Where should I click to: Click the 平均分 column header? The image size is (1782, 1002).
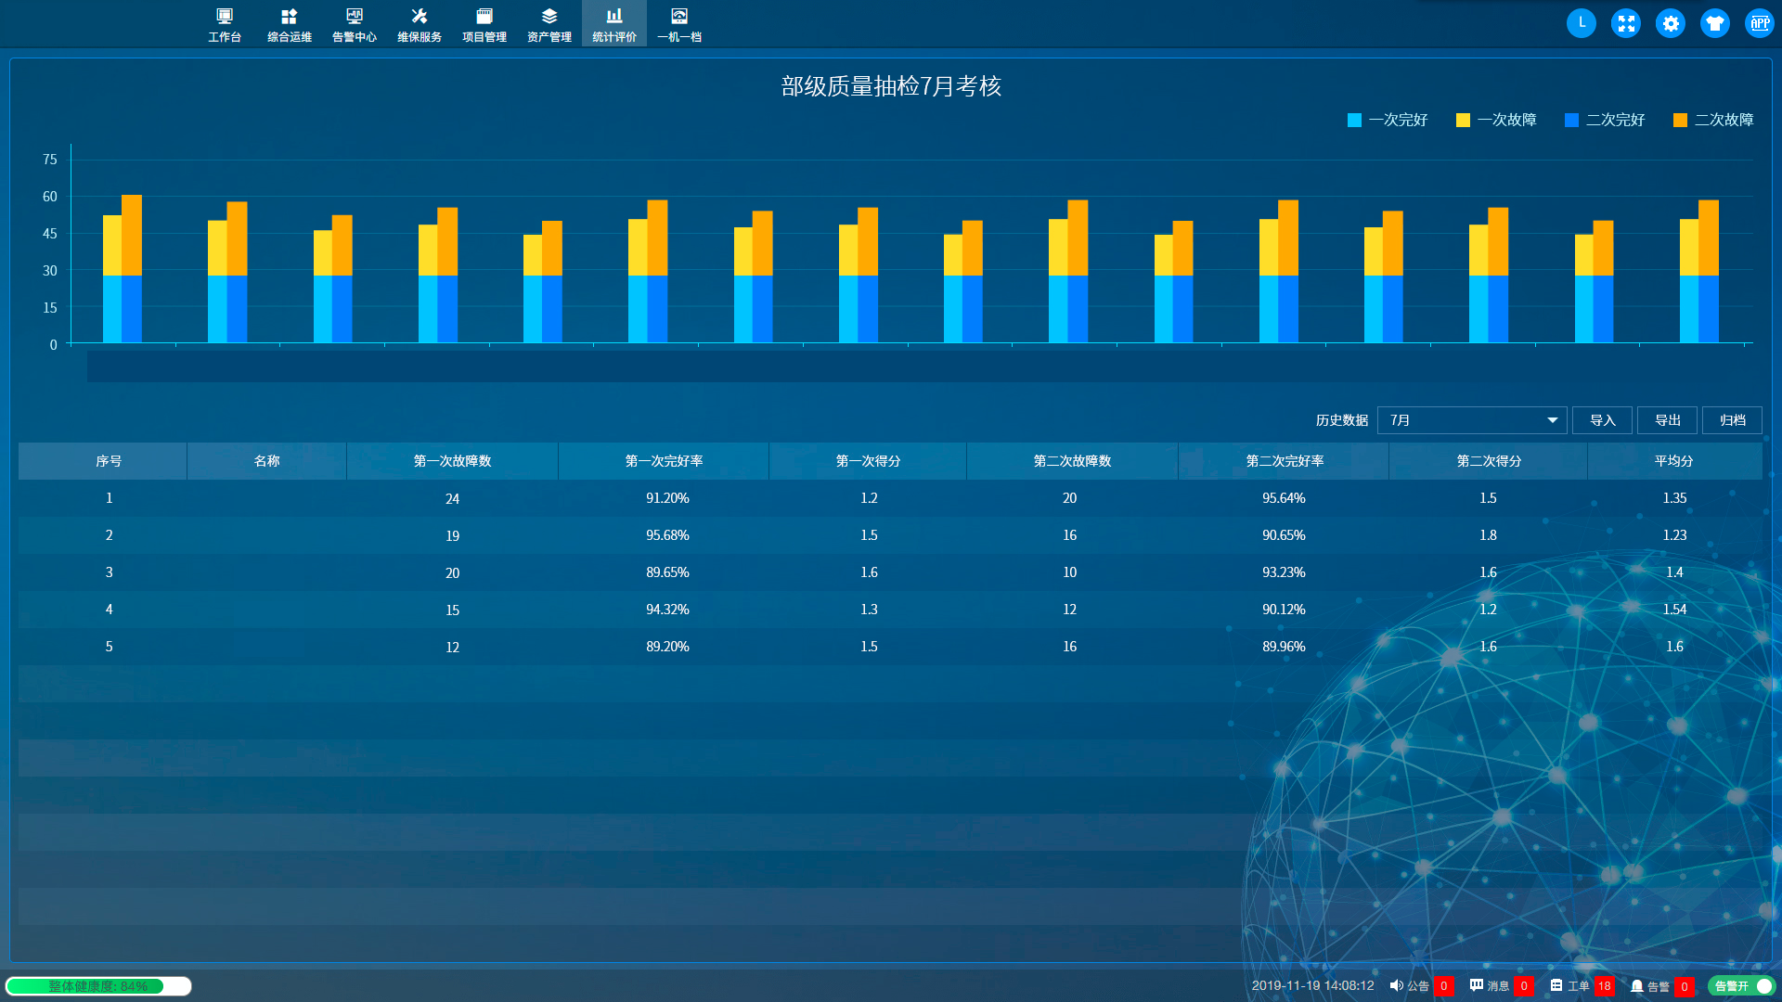coord(1674,461)
